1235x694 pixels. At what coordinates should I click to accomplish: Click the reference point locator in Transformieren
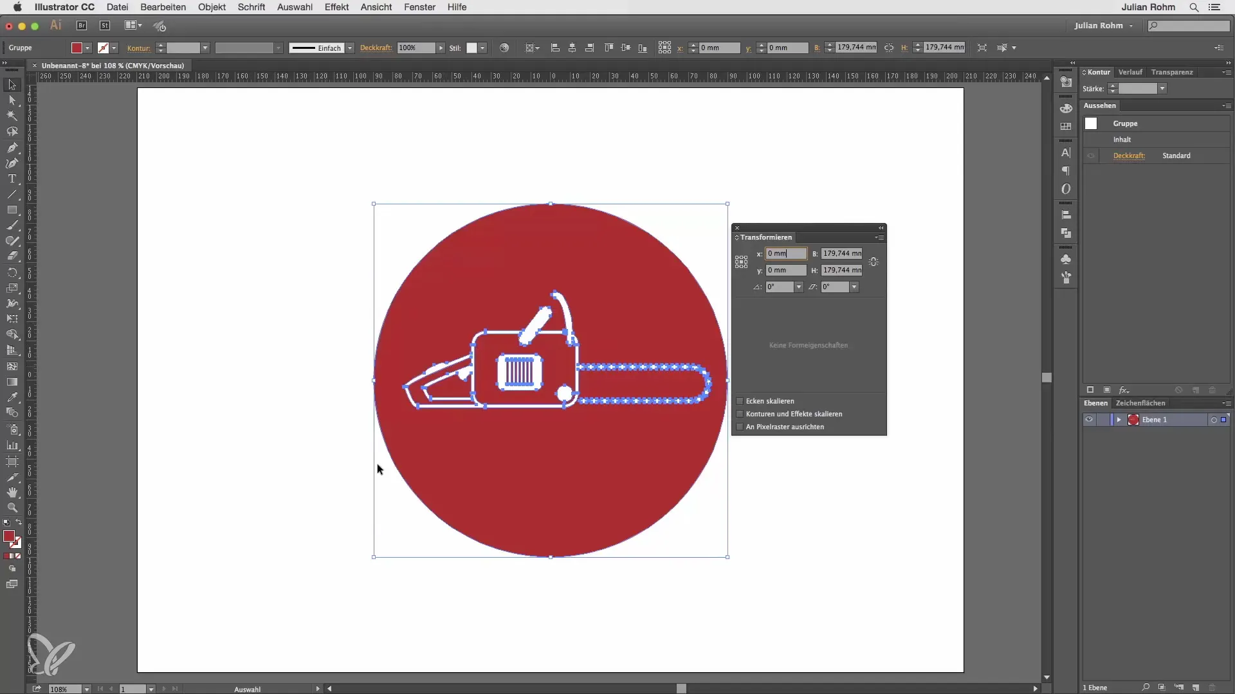(x=741, y=262)
